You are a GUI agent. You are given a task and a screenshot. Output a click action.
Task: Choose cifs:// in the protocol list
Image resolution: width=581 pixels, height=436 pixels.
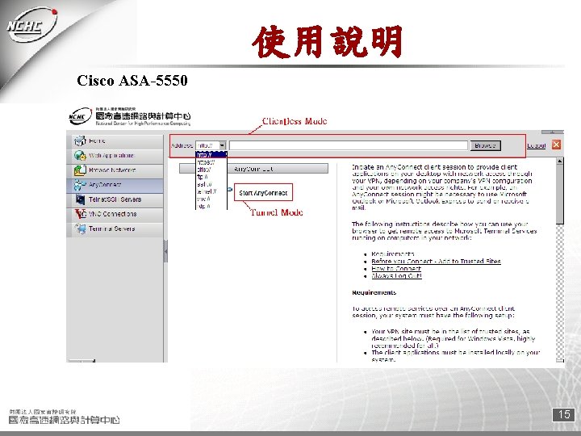click(211, 170)
